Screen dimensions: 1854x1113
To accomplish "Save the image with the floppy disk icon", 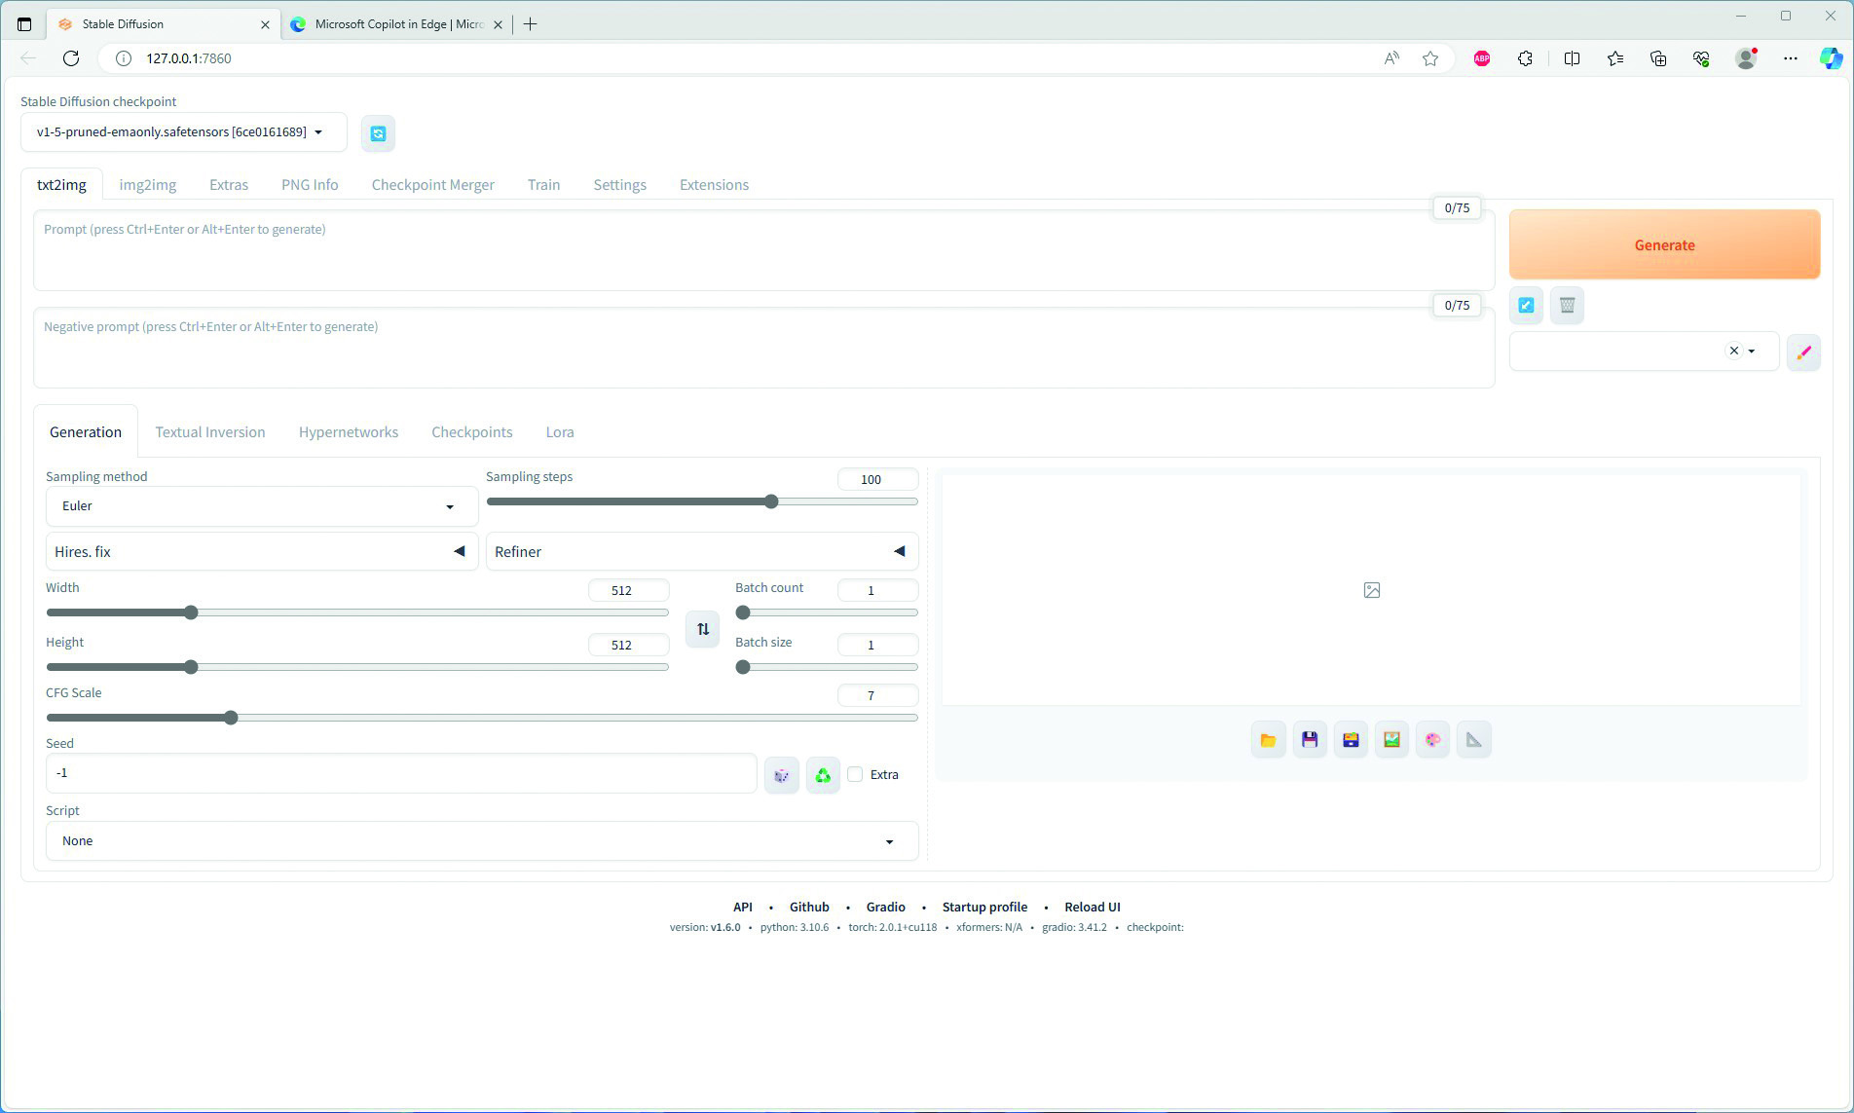I will (1310, 740).
